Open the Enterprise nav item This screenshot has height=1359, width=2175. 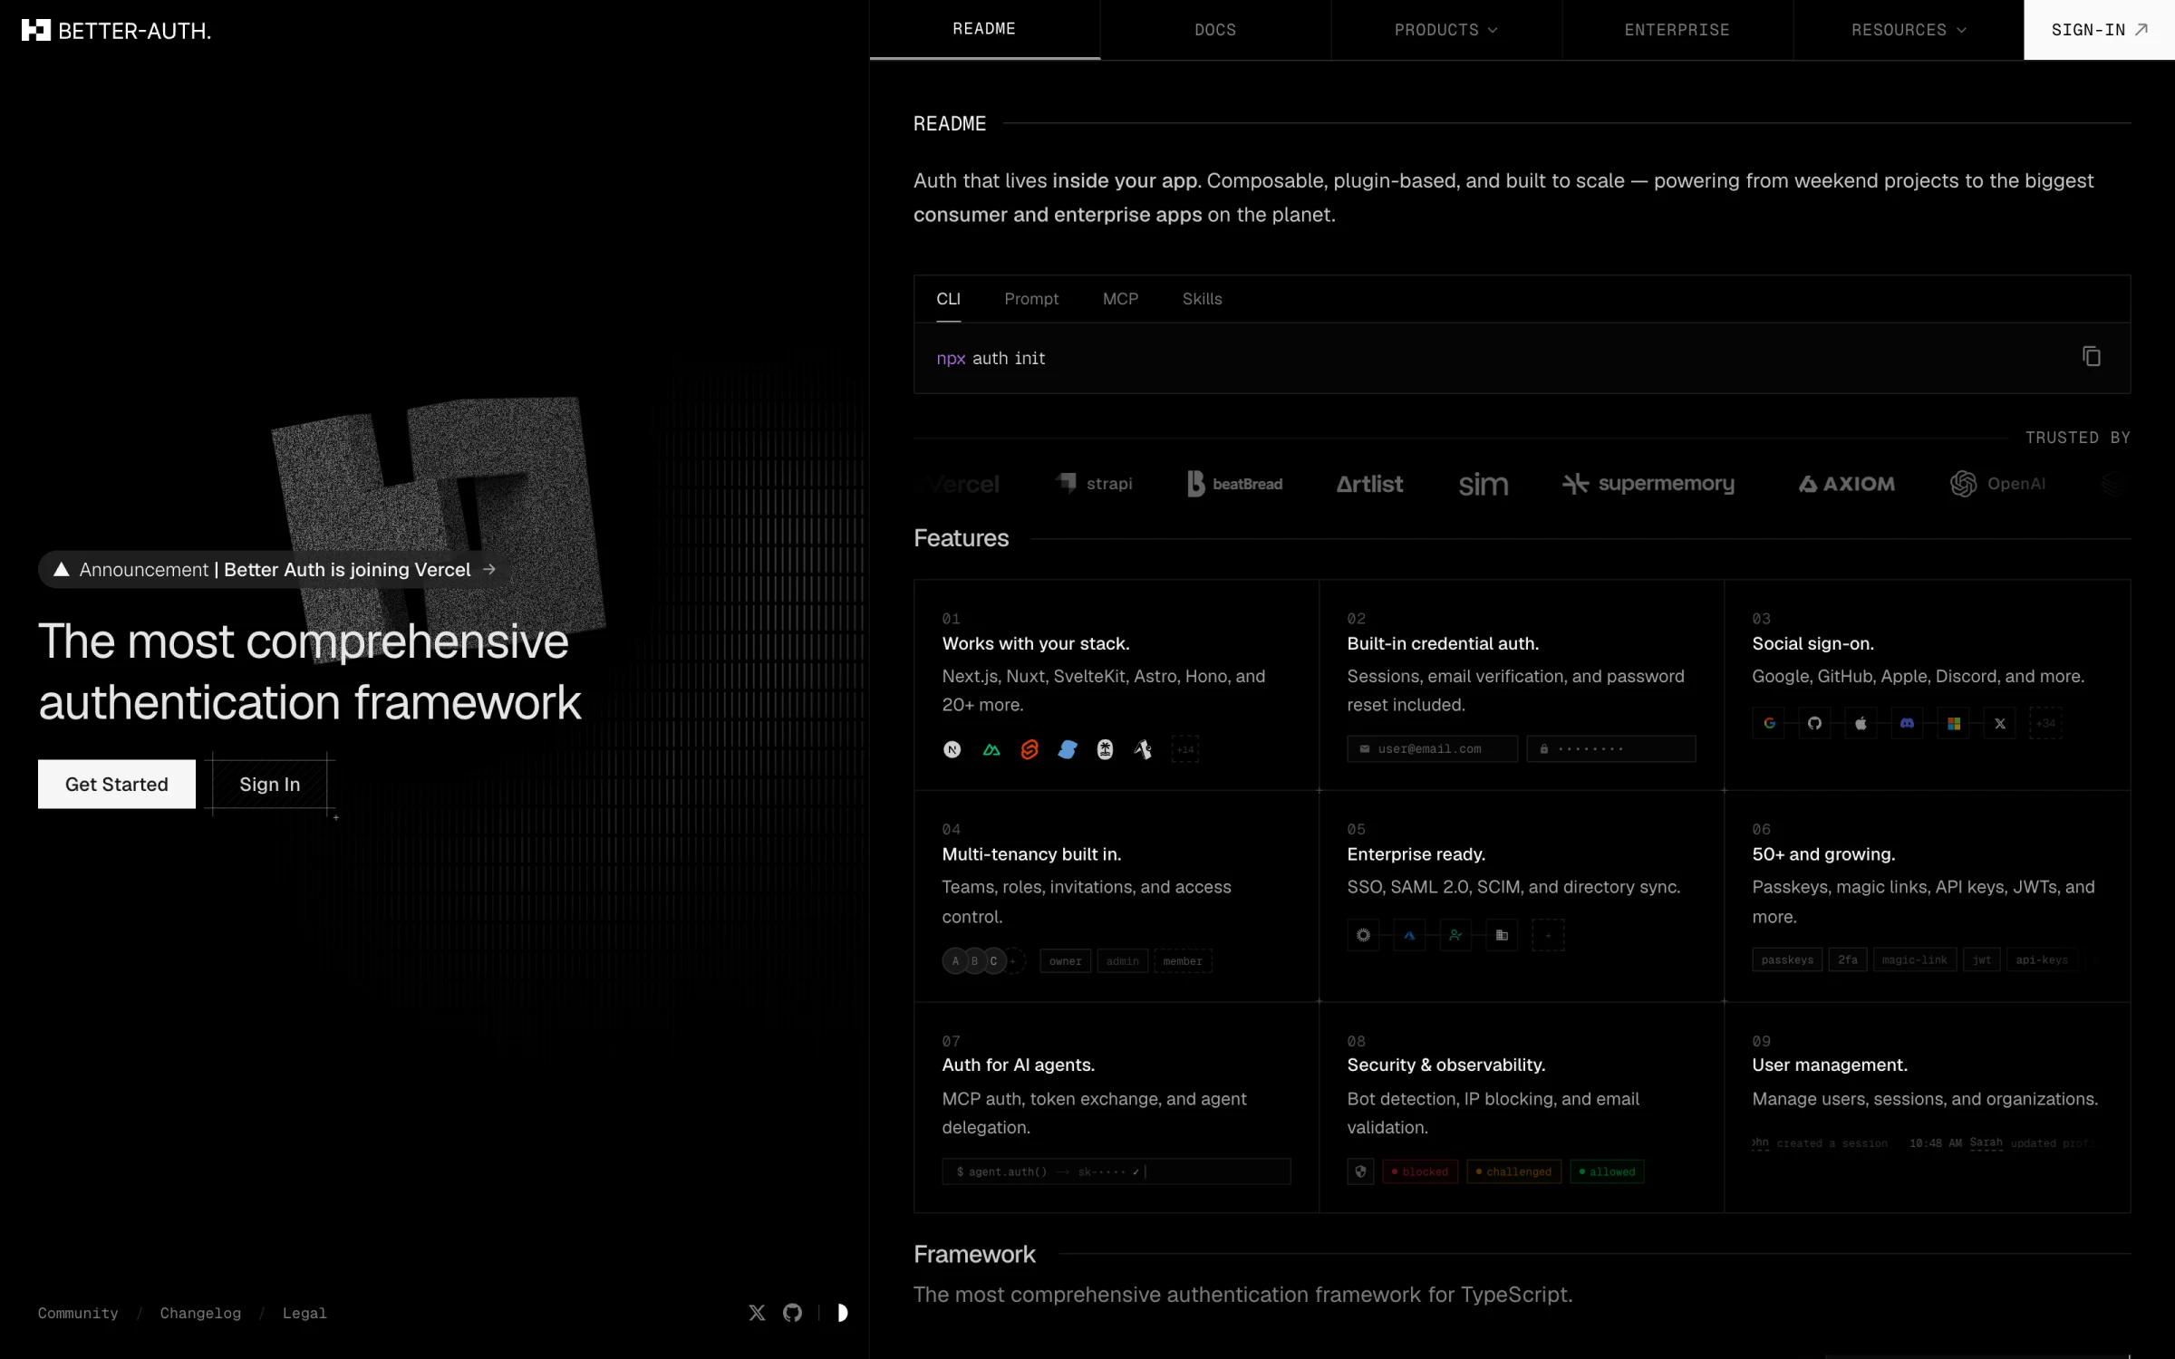[1677, 30]
